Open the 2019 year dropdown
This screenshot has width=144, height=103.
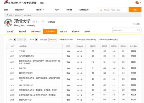click(x=11, y=40)
